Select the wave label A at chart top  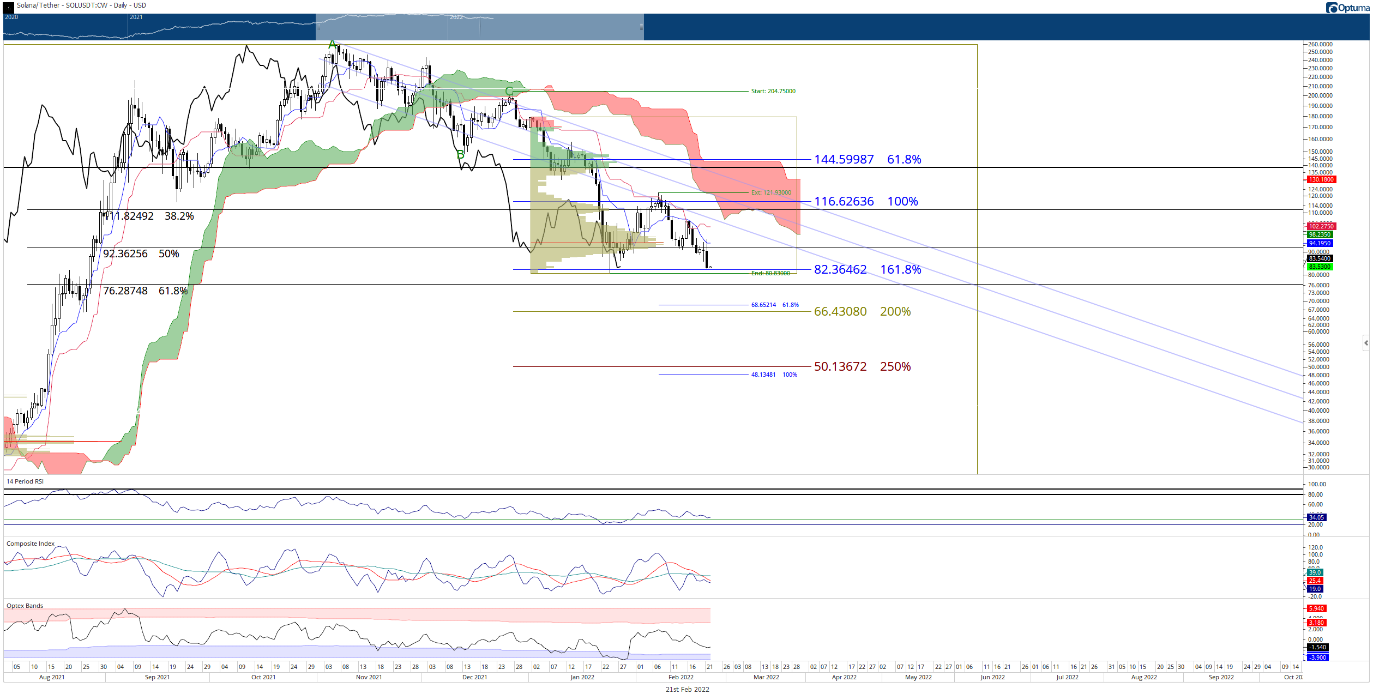[x=332, y=45]
